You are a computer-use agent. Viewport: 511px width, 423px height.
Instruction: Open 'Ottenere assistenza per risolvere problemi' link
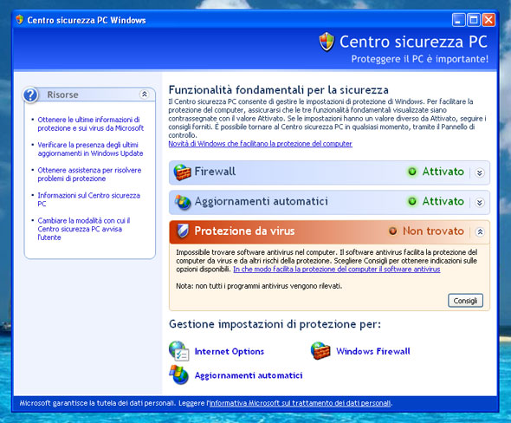point(89,174)
